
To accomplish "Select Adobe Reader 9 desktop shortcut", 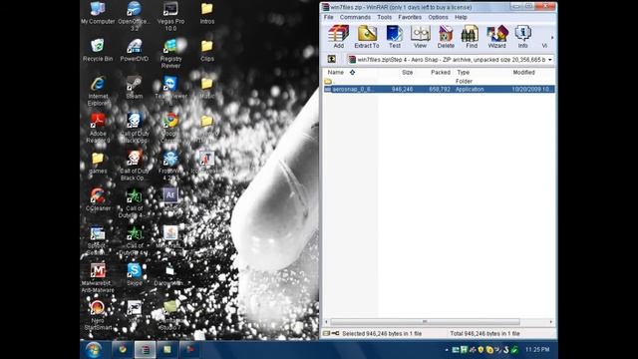I will 98,129.
